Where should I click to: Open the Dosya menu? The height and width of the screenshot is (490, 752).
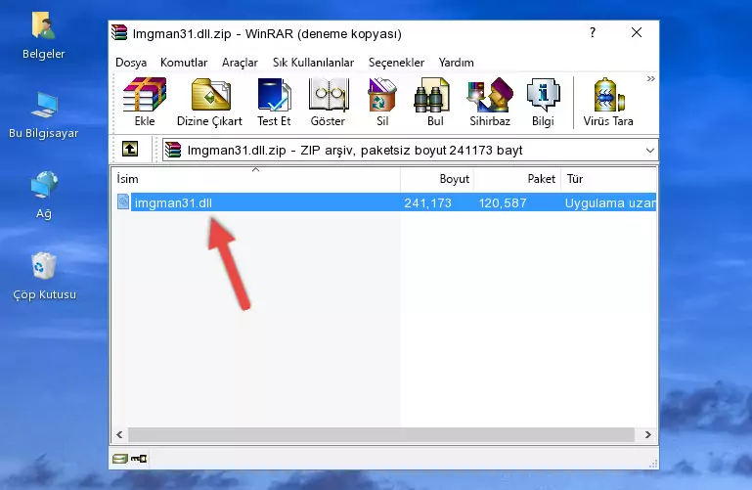click(x=131, y=63)
